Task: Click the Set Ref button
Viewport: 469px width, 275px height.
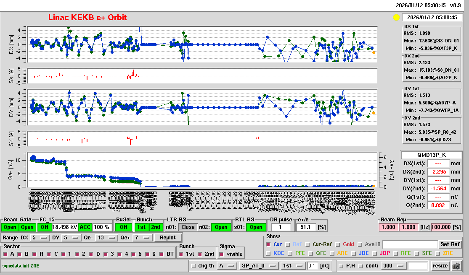Action: (x=450, y=244)
